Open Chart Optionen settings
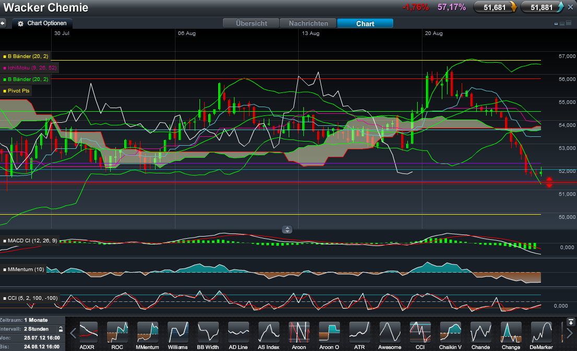Screen dimensions: 577x351 43,24
